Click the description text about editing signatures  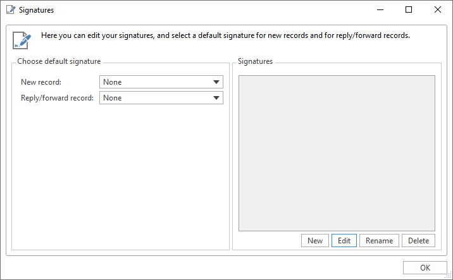(225, 35)
